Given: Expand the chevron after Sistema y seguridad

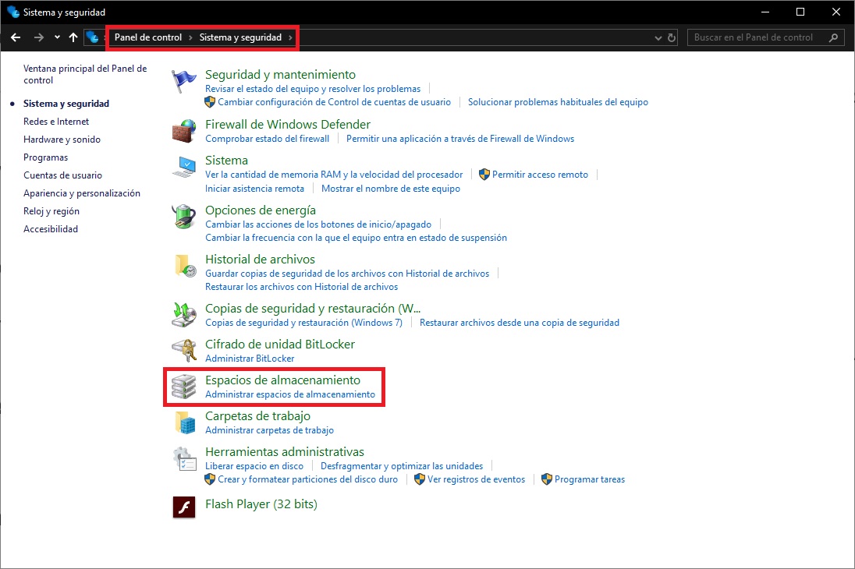Looking at the screenshot, I should (291, 37).
